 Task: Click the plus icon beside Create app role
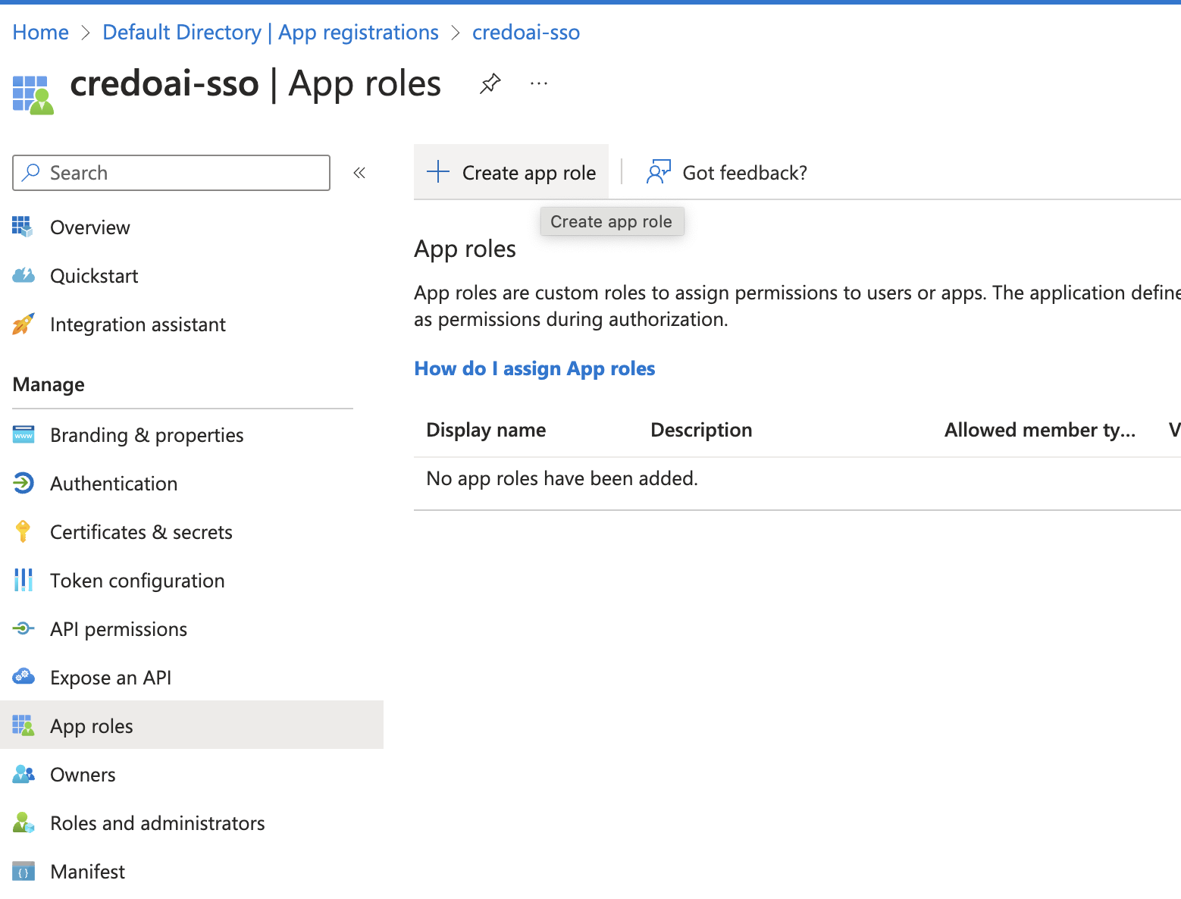pyautogui.click(x=438, y=172)
